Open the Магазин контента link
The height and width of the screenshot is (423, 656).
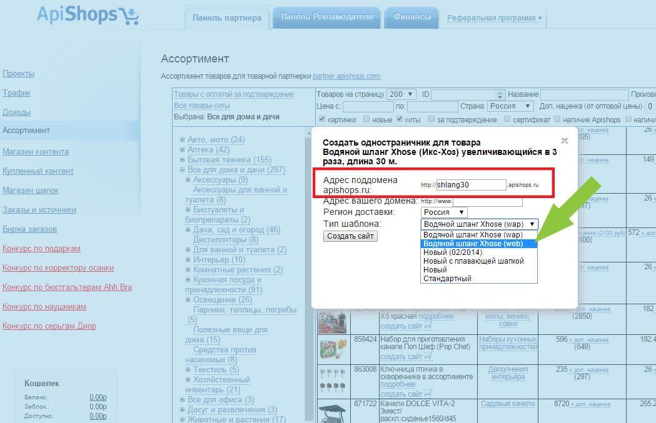click(36, 152)
